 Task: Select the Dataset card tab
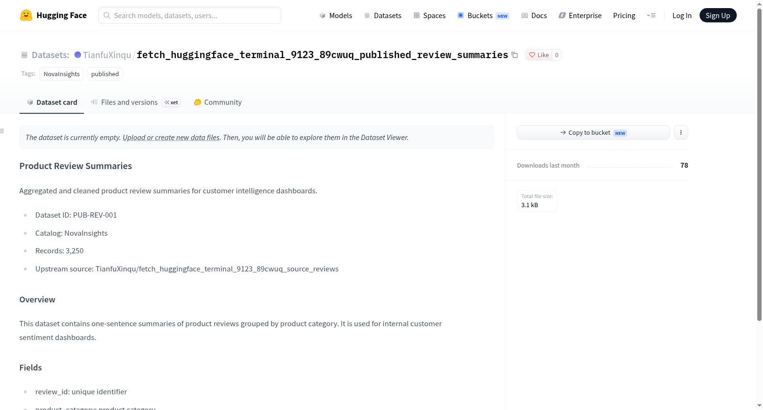coord(52,102)
